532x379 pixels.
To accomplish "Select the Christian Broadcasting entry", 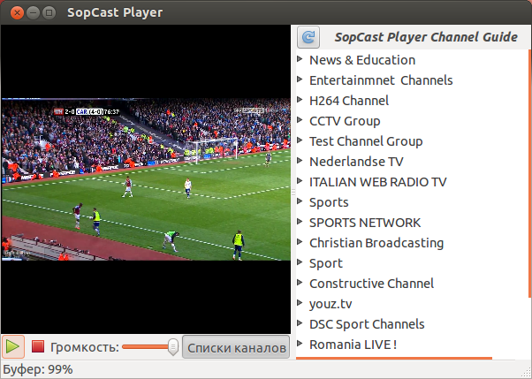I will pos(376,243).
